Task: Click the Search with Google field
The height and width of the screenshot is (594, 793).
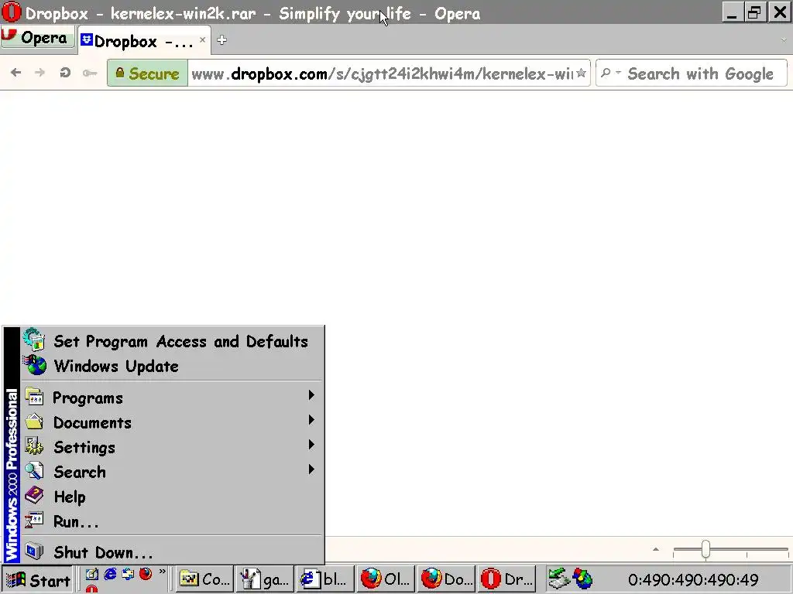Action: pyautogui.click(x=700, y=73)
